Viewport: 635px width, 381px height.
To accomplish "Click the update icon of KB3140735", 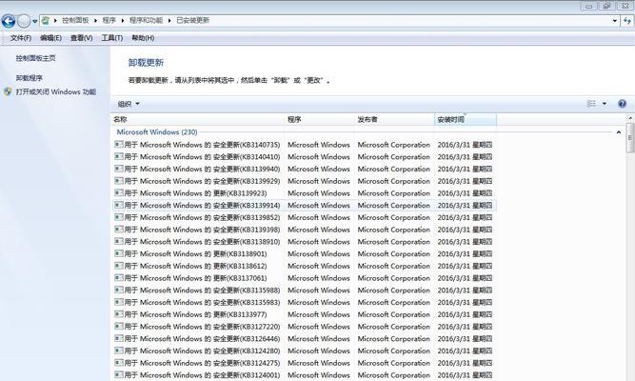I will (x=118, y=144).
